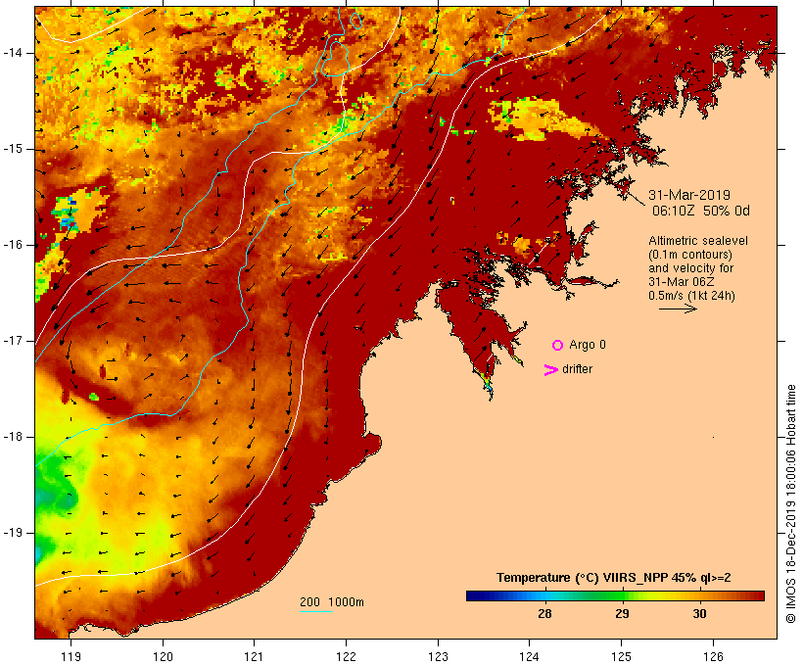Click the cyan 200m isobath legend line
Viewport: 803px width, 666px height.
316,612
